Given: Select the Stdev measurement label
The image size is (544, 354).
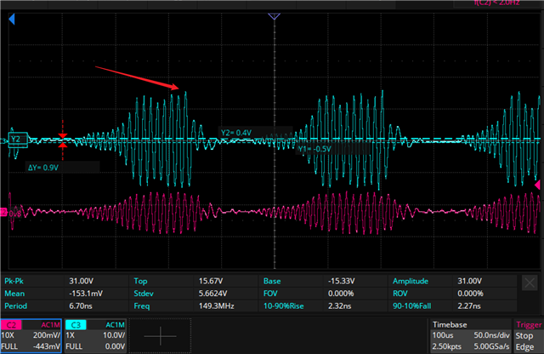Looking at the screenshot, I should click(144, 294).
